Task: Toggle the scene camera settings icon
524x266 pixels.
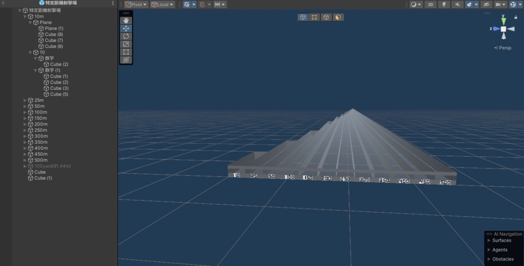Action: (x=498, y=5)
